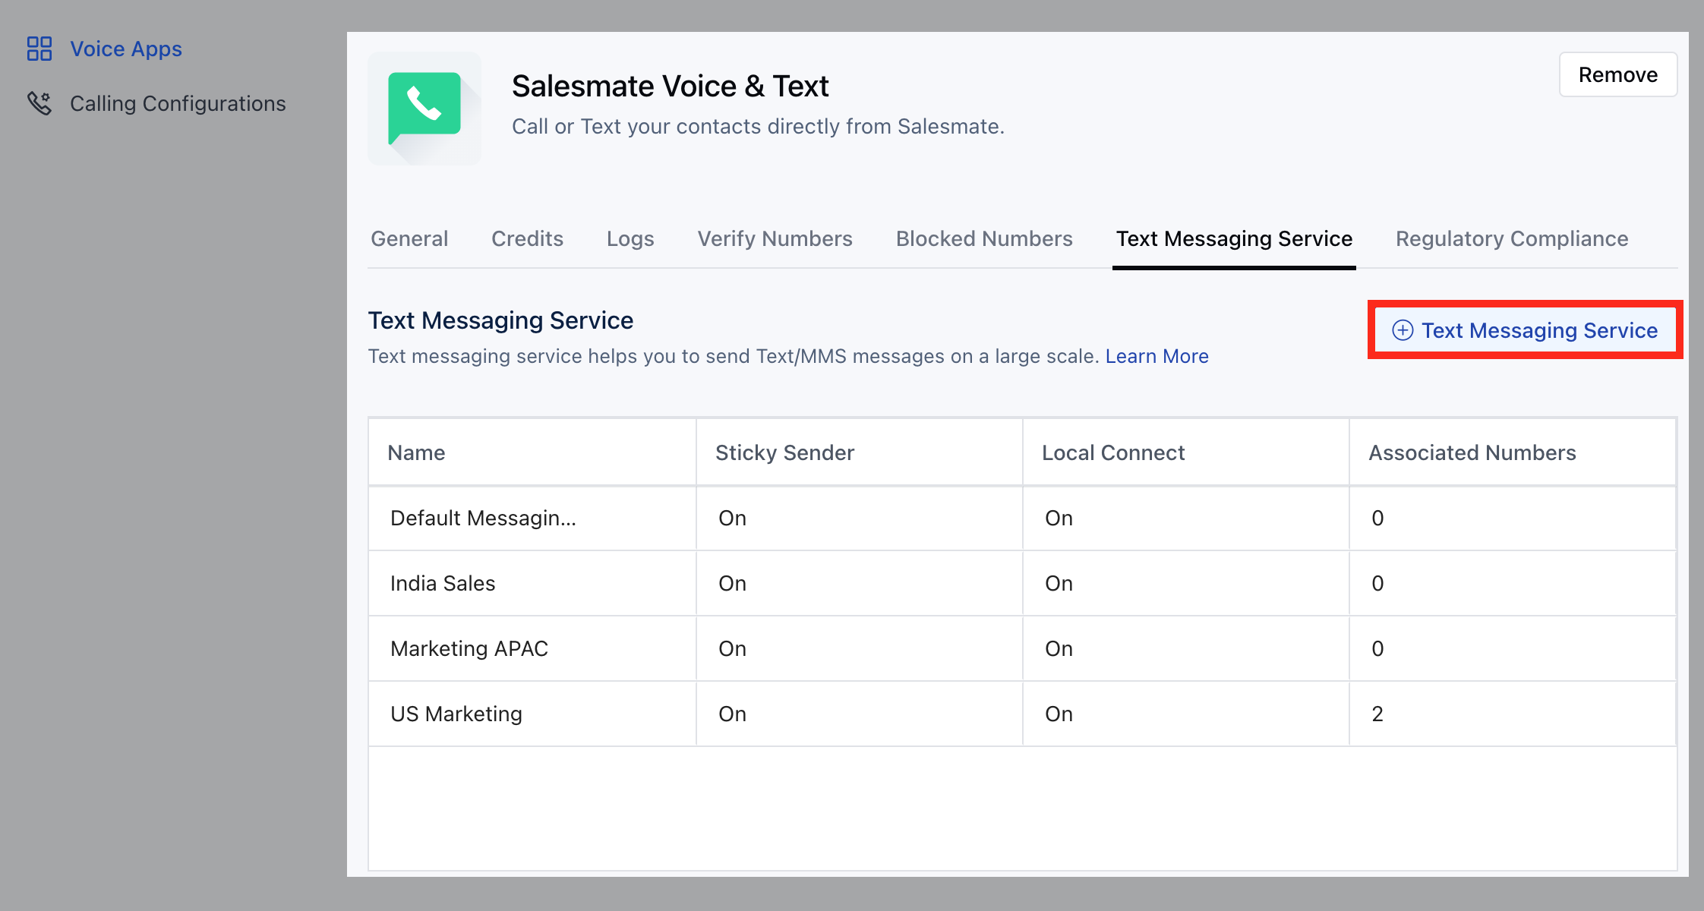The width and height of the screenshot is (1704, 911).
Task: Open the Default Messaging service entry
Action: pos(483,518)
